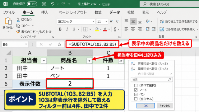Click キャンセル in the filter menu
199x112 pixels.
(x=165, y=106)
